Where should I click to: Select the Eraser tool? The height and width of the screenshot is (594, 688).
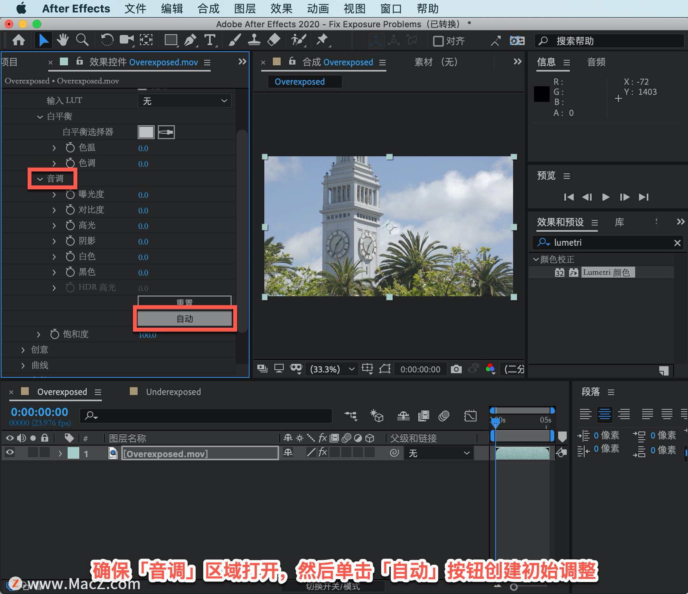point(274,40)
